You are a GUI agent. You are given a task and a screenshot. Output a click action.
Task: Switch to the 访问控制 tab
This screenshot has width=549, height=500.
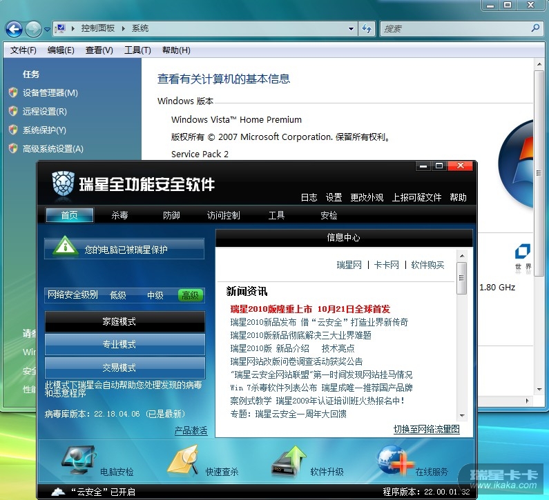pyautogui.click(x=223, y=215)
